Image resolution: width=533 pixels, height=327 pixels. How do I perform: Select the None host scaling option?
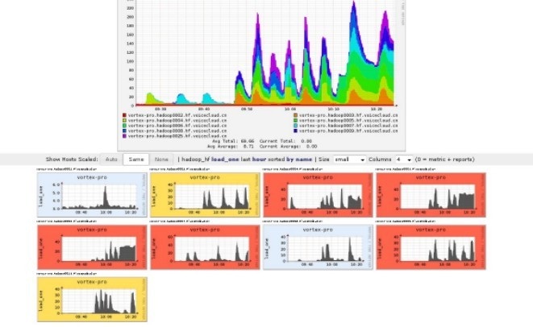[161, 159]
